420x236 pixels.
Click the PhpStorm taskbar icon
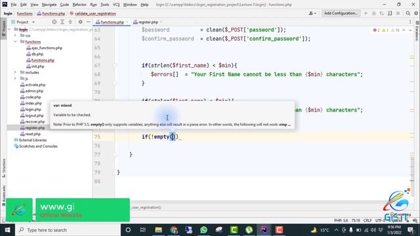click(x=264, y=230)
